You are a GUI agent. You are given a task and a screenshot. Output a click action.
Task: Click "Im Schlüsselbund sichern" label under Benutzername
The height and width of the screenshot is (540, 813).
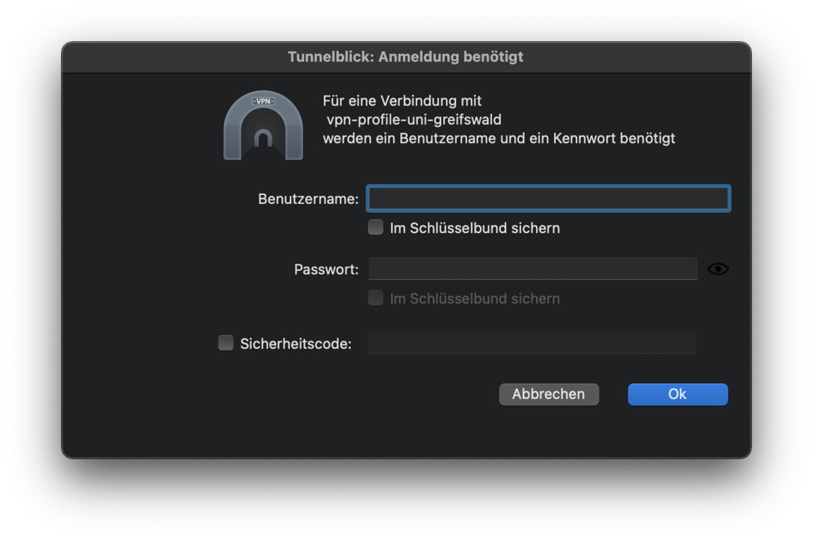pyautogui.click(x=475, y=228)
